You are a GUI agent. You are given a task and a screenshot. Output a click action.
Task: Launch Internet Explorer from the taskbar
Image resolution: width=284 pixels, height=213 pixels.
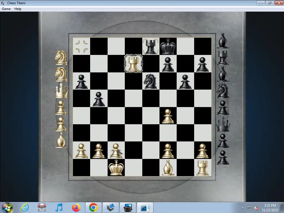pos(25,207)
